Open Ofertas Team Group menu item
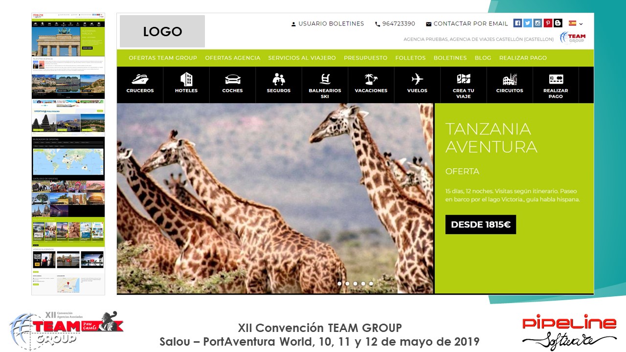 (x=163, y=58)
